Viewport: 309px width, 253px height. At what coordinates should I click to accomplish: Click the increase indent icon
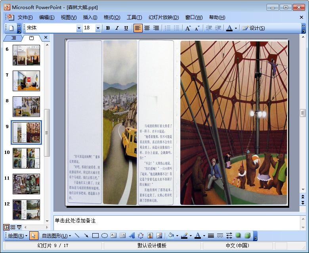coord(218,28)
